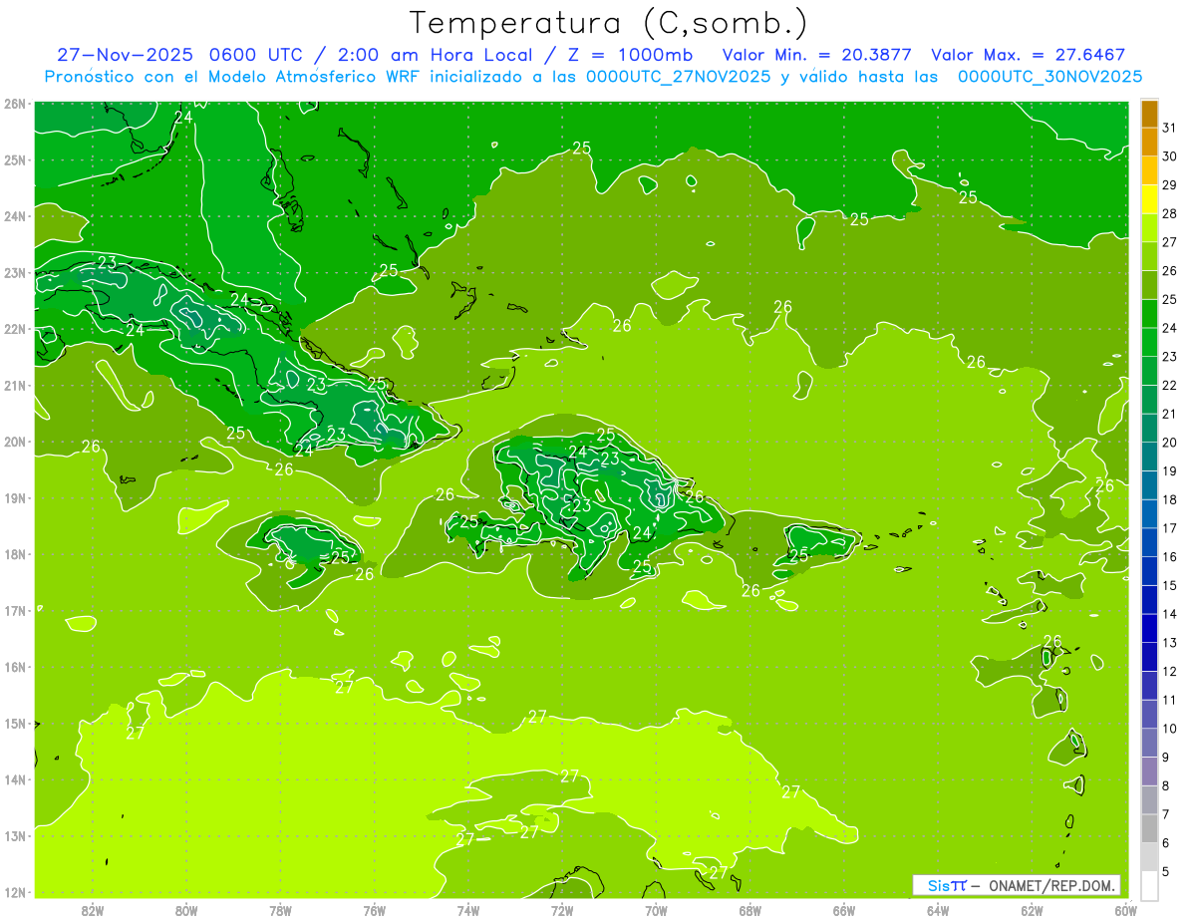Click the 'Sis' logo text beside ONAMET

(937, 885)
